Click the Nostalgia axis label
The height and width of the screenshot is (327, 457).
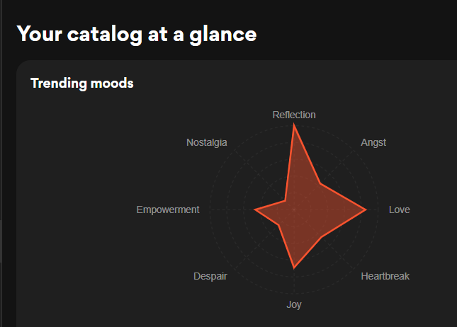pyautogui.click(x=207, y=142)
